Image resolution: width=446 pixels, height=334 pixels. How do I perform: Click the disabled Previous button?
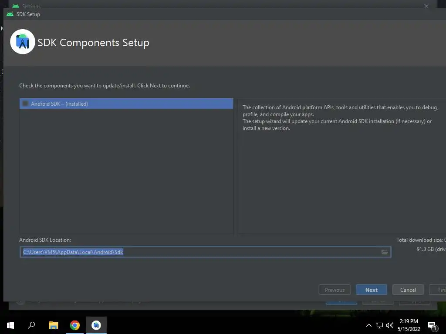(x=334, y=290)
